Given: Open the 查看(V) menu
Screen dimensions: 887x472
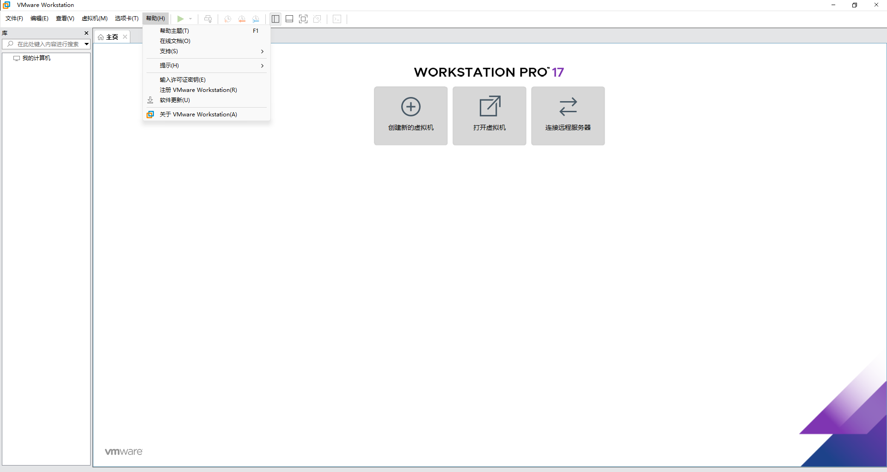Looking at the screenshot, I should pyautogui.click(x=65, y=18).
